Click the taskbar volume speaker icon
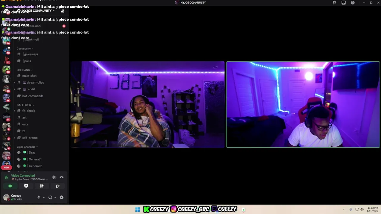 point(362,210)
